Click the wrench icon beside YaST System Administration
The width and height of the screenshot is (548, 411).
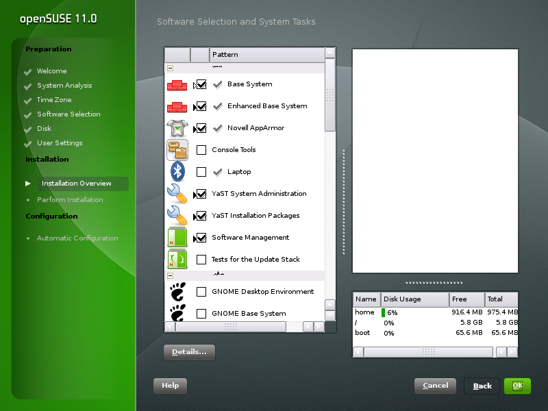177,193
